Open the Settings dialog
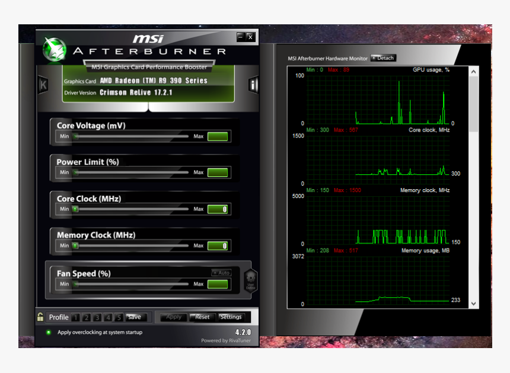 point(232,317)
